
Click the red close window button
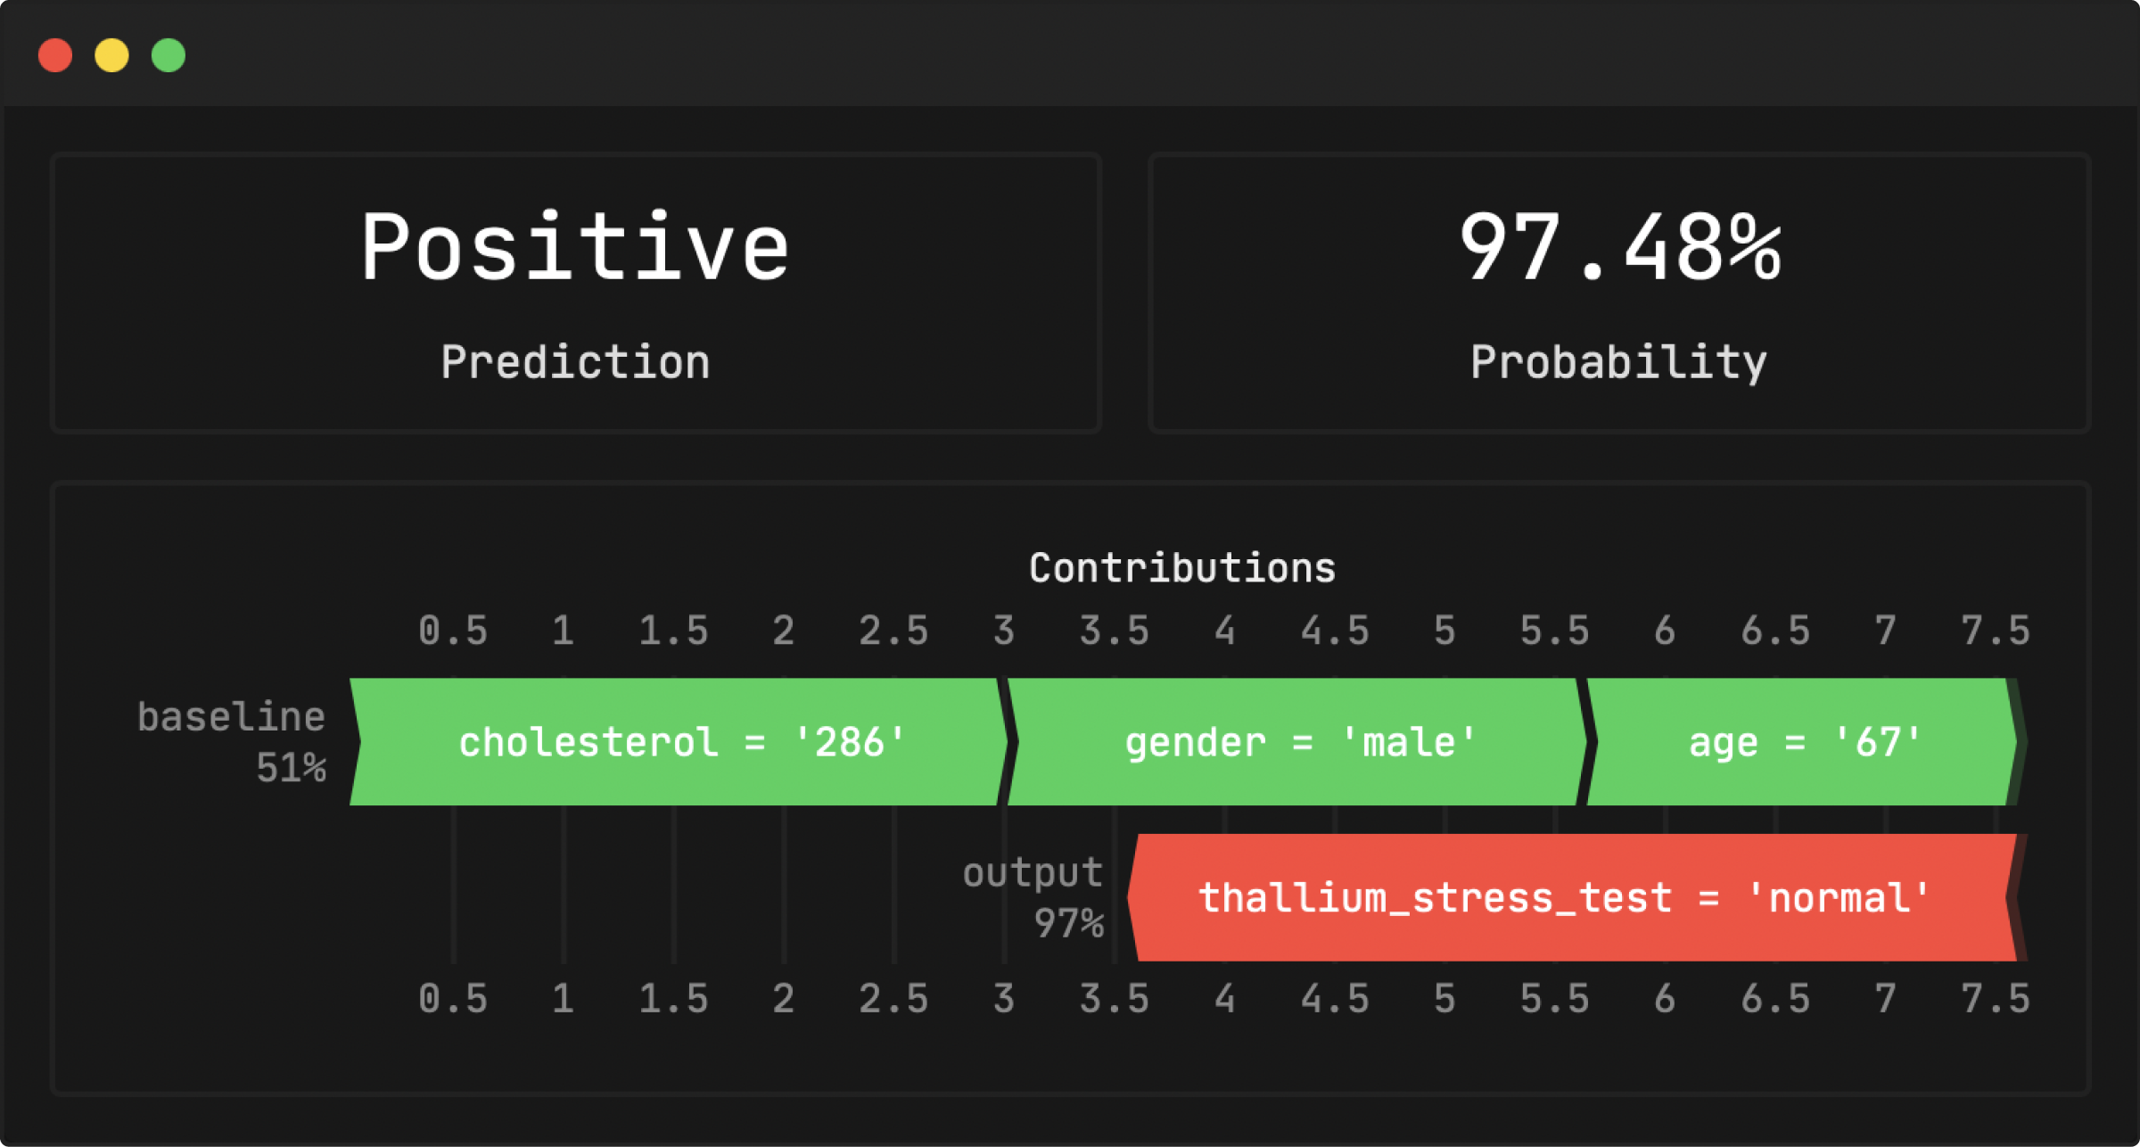(55, 55)
